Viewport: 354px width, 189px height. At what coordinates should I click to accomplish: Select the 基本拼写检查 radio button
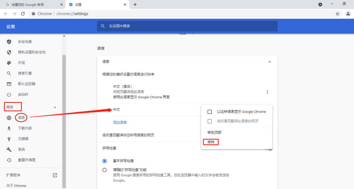(105, 161)
